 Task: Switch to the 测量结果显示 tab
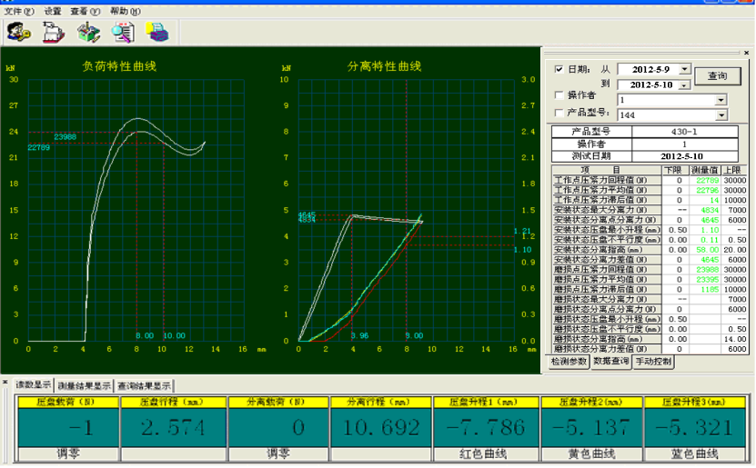84,385
